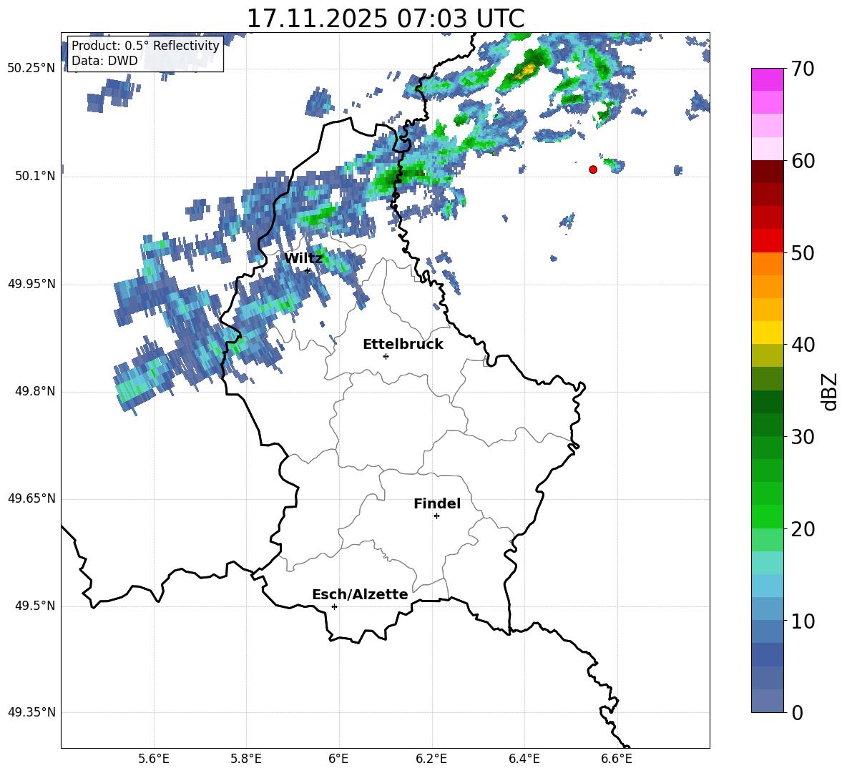Click the 6.4°E longitude label

524,759
